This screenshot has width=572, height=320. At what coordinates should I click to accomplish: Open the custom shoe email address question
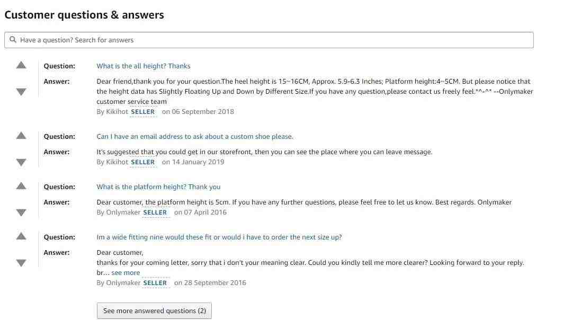point(195,137)
